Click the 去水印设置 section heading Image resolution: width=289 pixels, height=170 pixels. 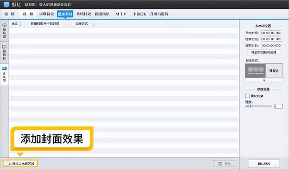coord(263,26)
